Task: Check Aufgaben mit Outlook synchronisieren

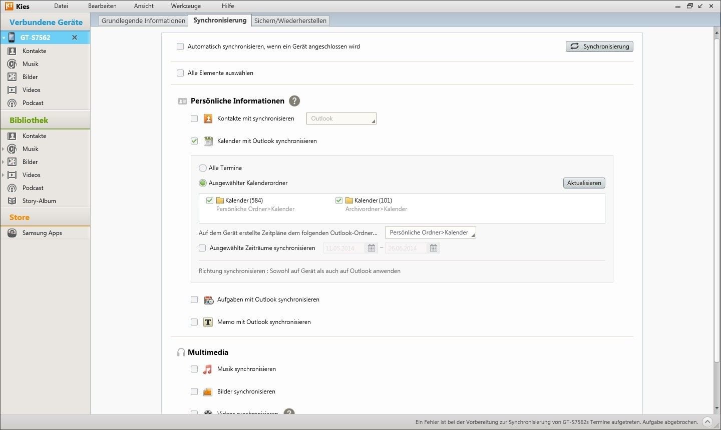Action: pos(194,299)
